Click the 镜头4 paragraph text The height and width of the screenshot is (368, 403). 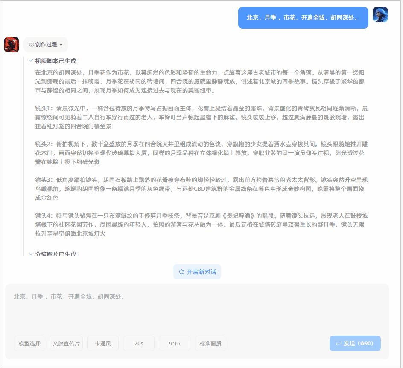[201, 224]
